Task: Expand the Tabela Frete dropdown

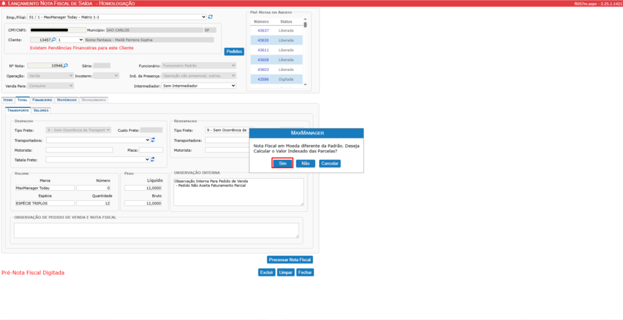Action: click(x=98, y=160)
